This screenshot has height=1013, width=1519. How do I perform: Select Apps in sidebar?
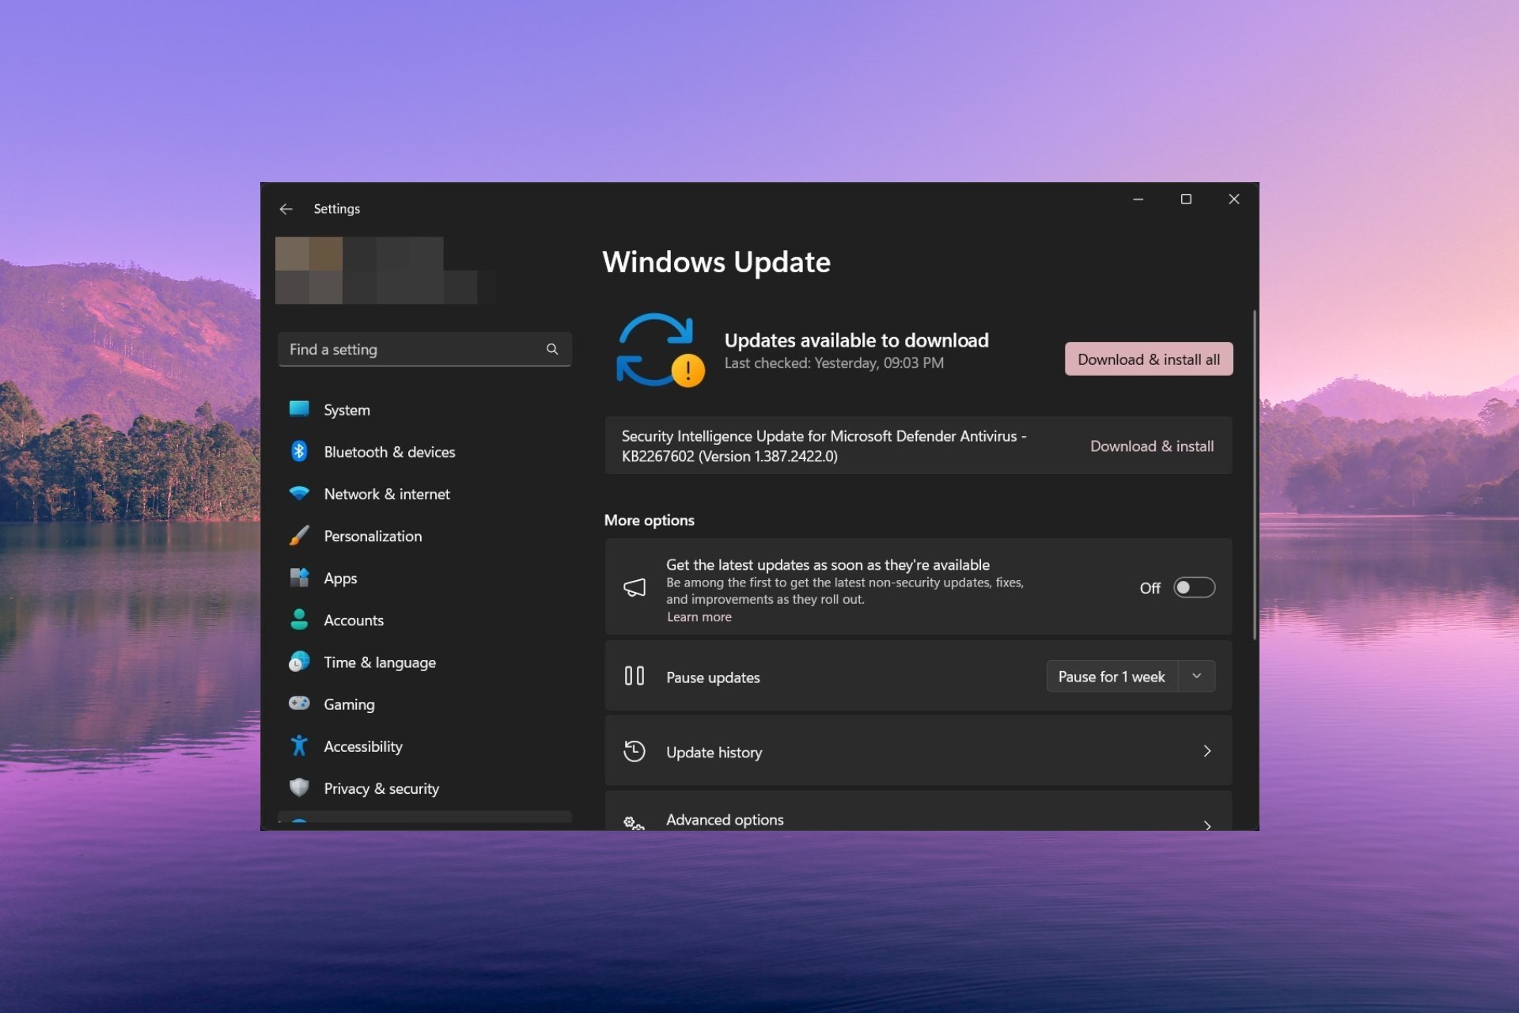(425, 578)
